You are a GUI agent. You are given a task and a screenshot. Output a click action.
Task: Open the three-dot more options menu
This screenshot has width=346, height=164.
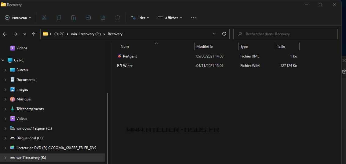[193, 18]
